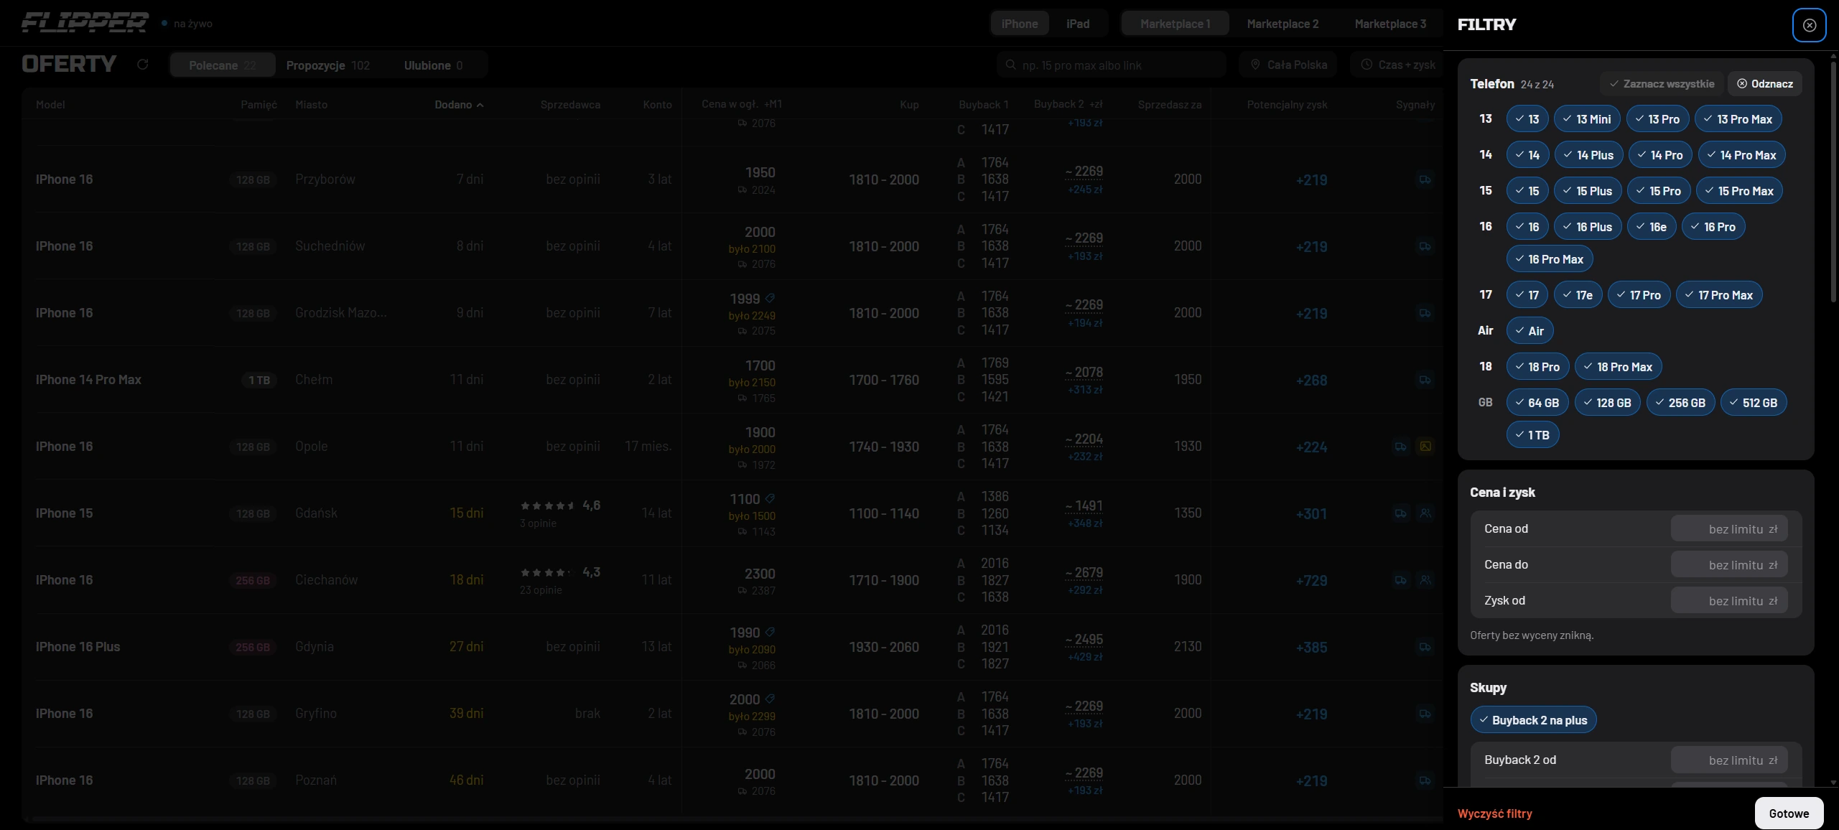Toggle the Air model filter chip

(1530, 331)
